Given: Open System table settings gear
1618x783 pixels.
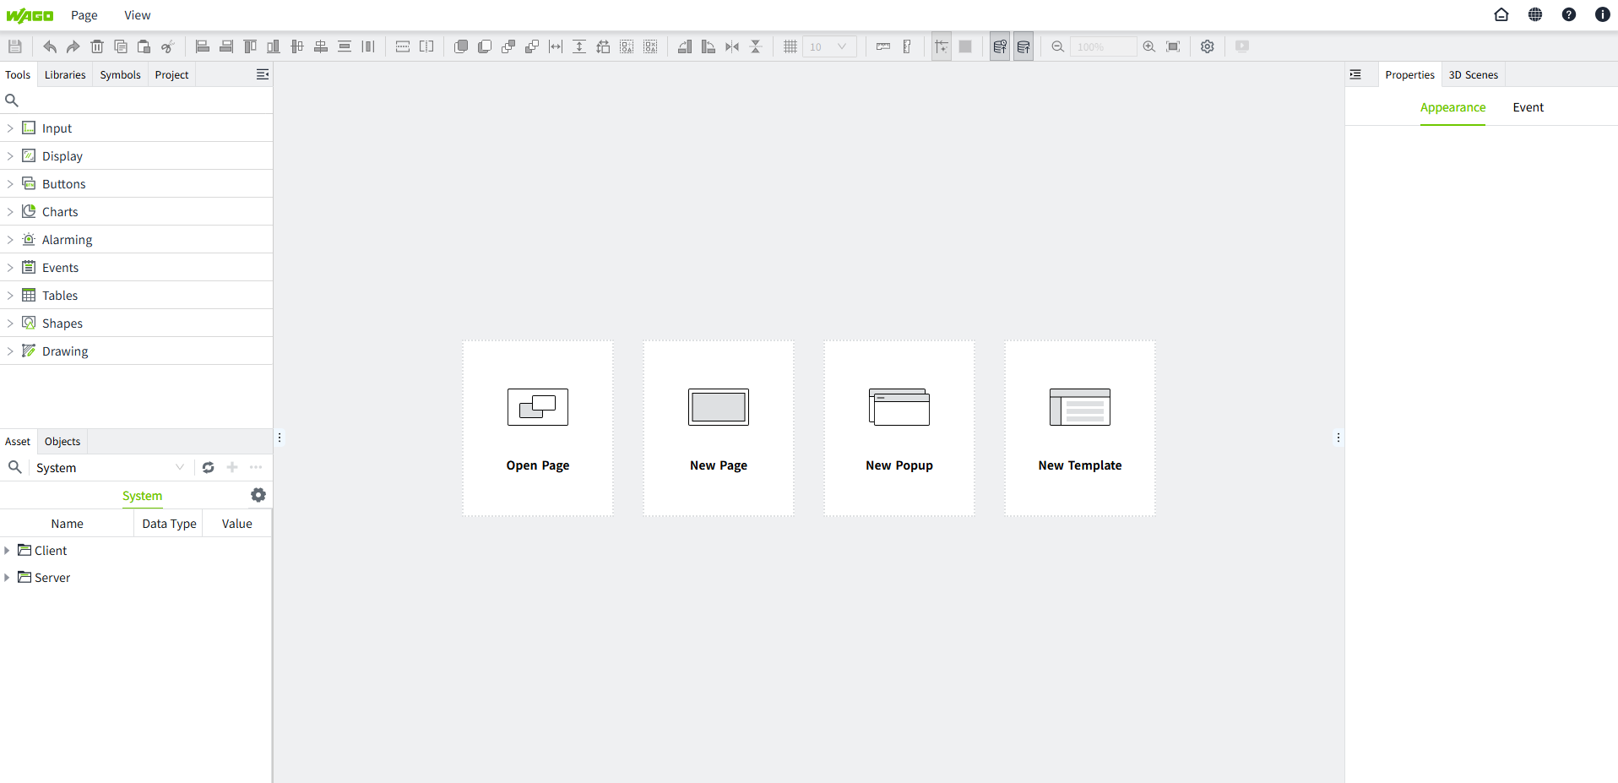Looking at the screenshot, I should tap(258, 495).
